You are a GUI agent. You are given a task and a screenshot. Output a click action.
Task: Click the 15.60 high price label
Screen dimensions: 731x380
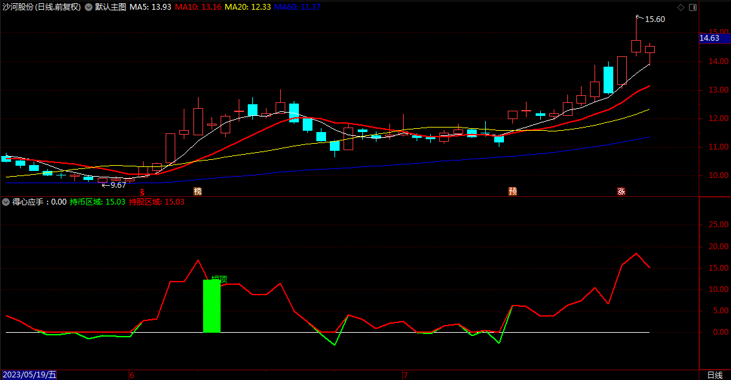pyautogui.click(x=655, y=19)
